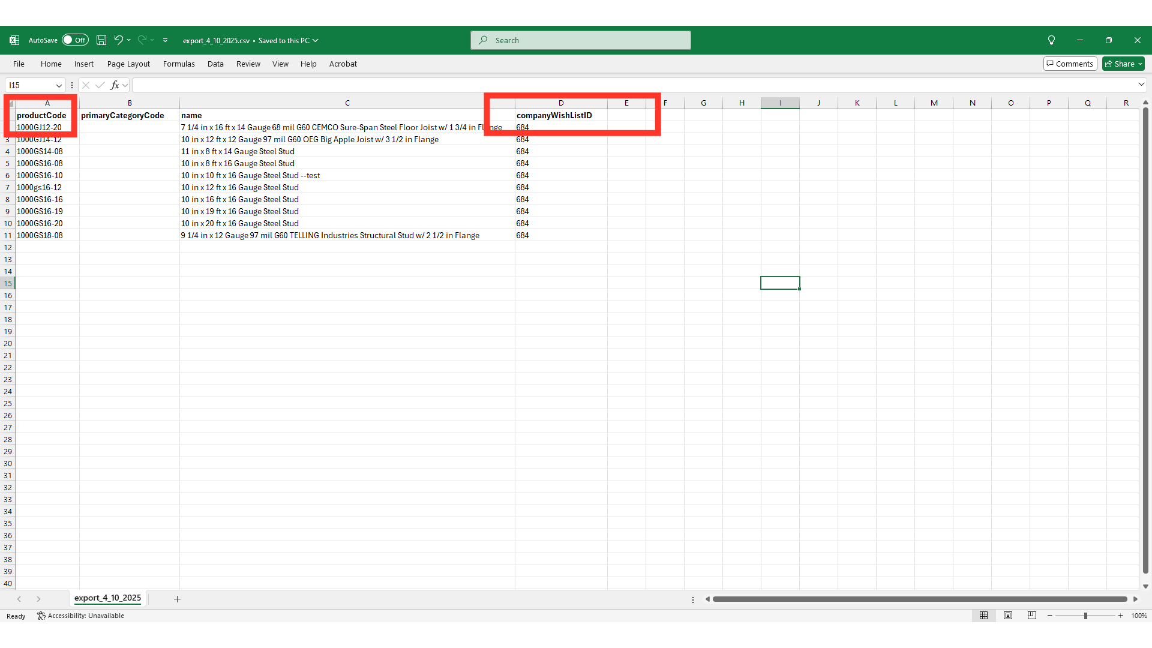The height and width of the screenshot is (648, 1152).
Task: Expand the Name Box dropdown arrow
Action: [59, 85]
